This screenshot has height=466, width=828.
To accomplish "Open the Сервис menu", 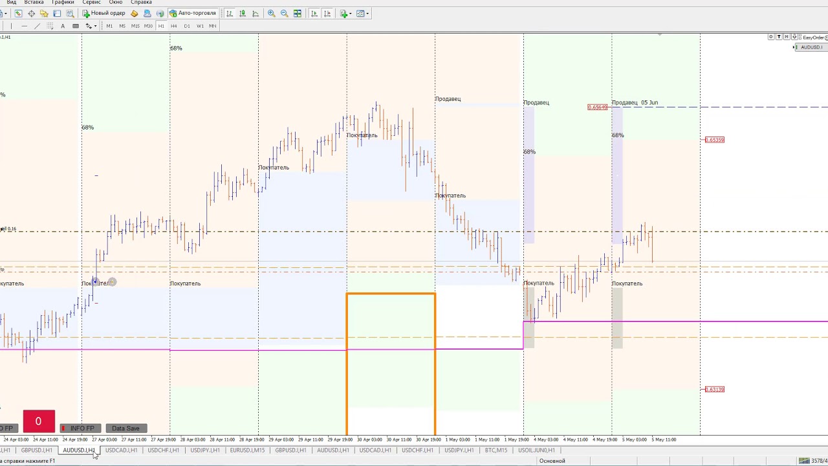I will (x=91, y=3).
